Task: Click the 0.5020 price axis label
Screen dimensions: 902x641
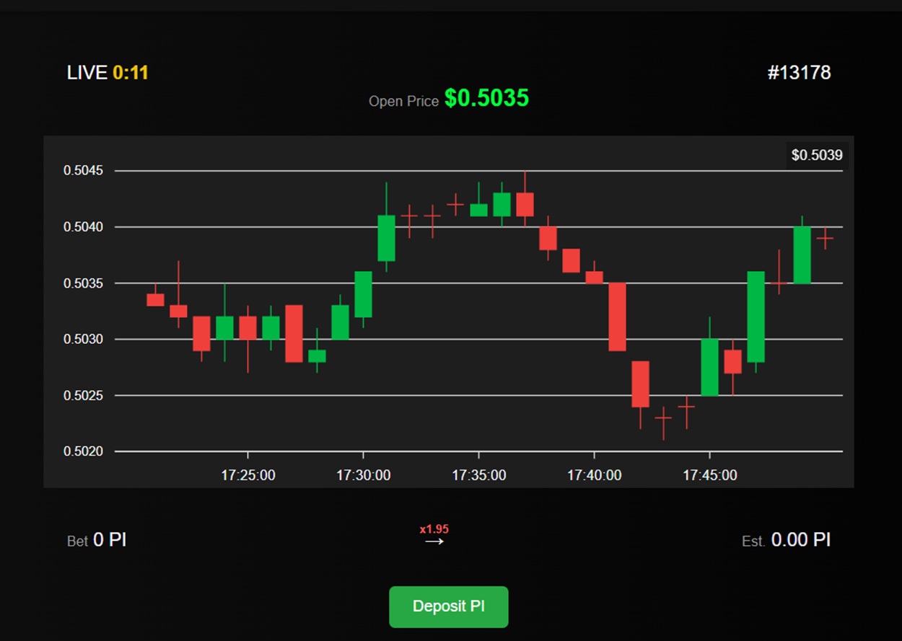Action: [84, 451]
